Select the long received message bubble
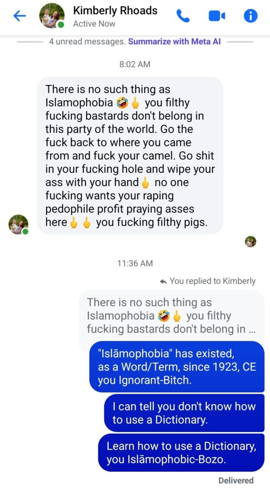The height and width of the screenshot is (498, 270). [130, 156]
